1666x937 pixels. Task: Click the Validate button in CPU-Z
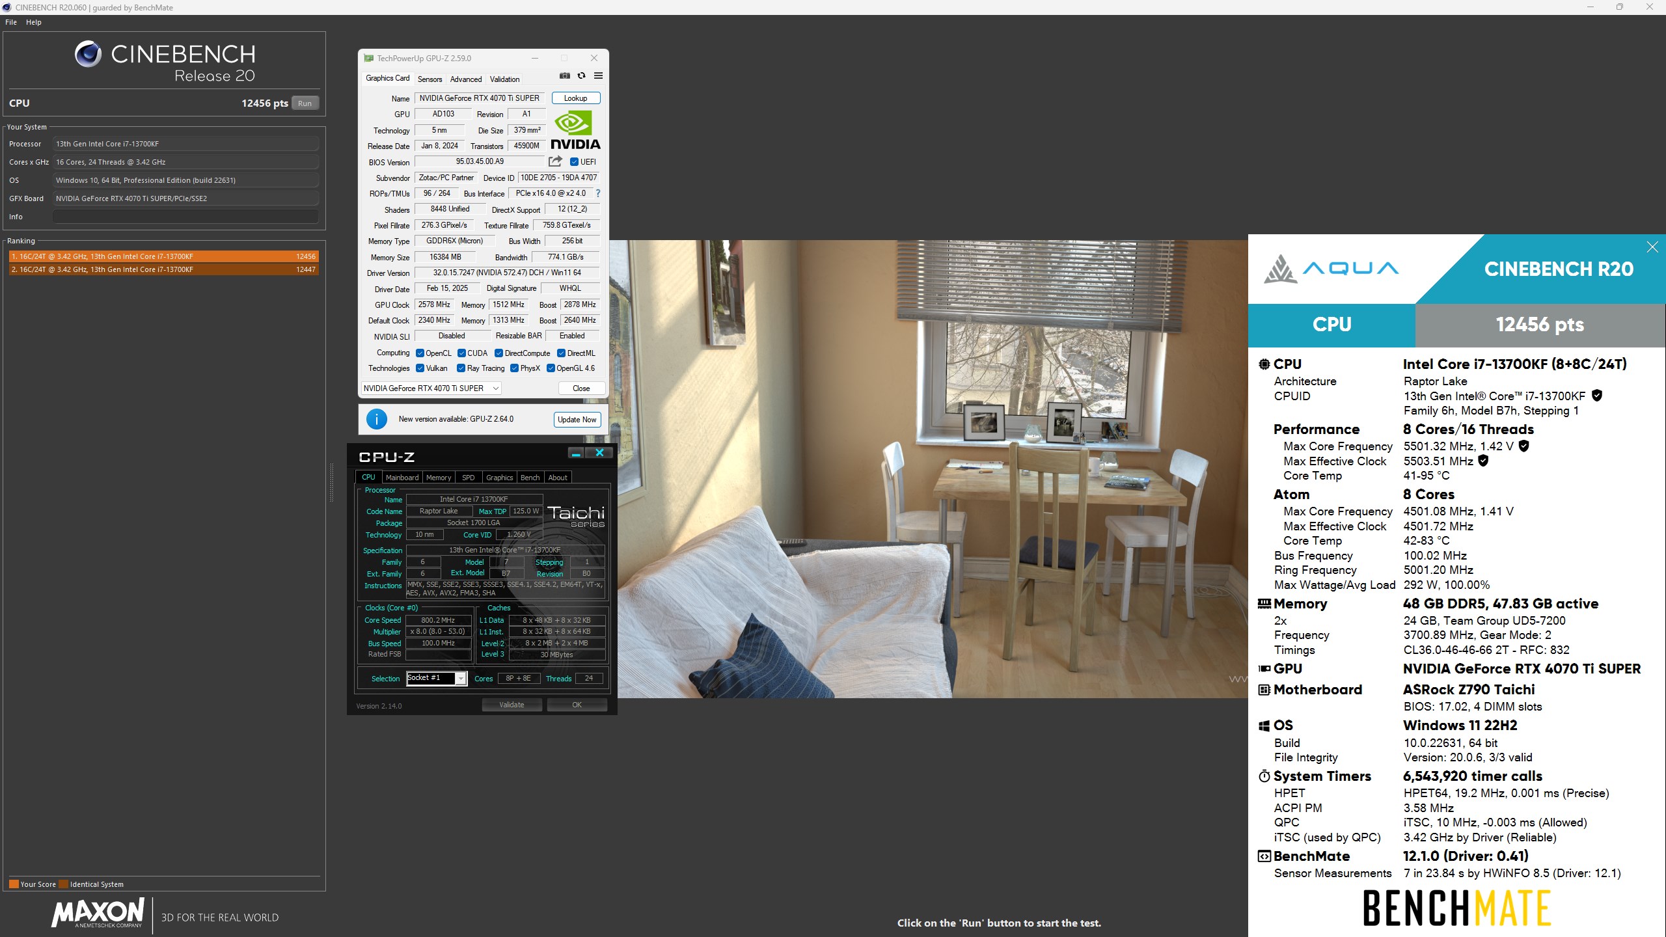point(512,705)
